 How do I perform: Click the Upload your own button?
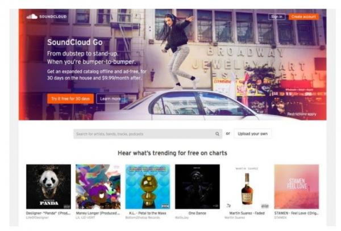coord(253,134)
